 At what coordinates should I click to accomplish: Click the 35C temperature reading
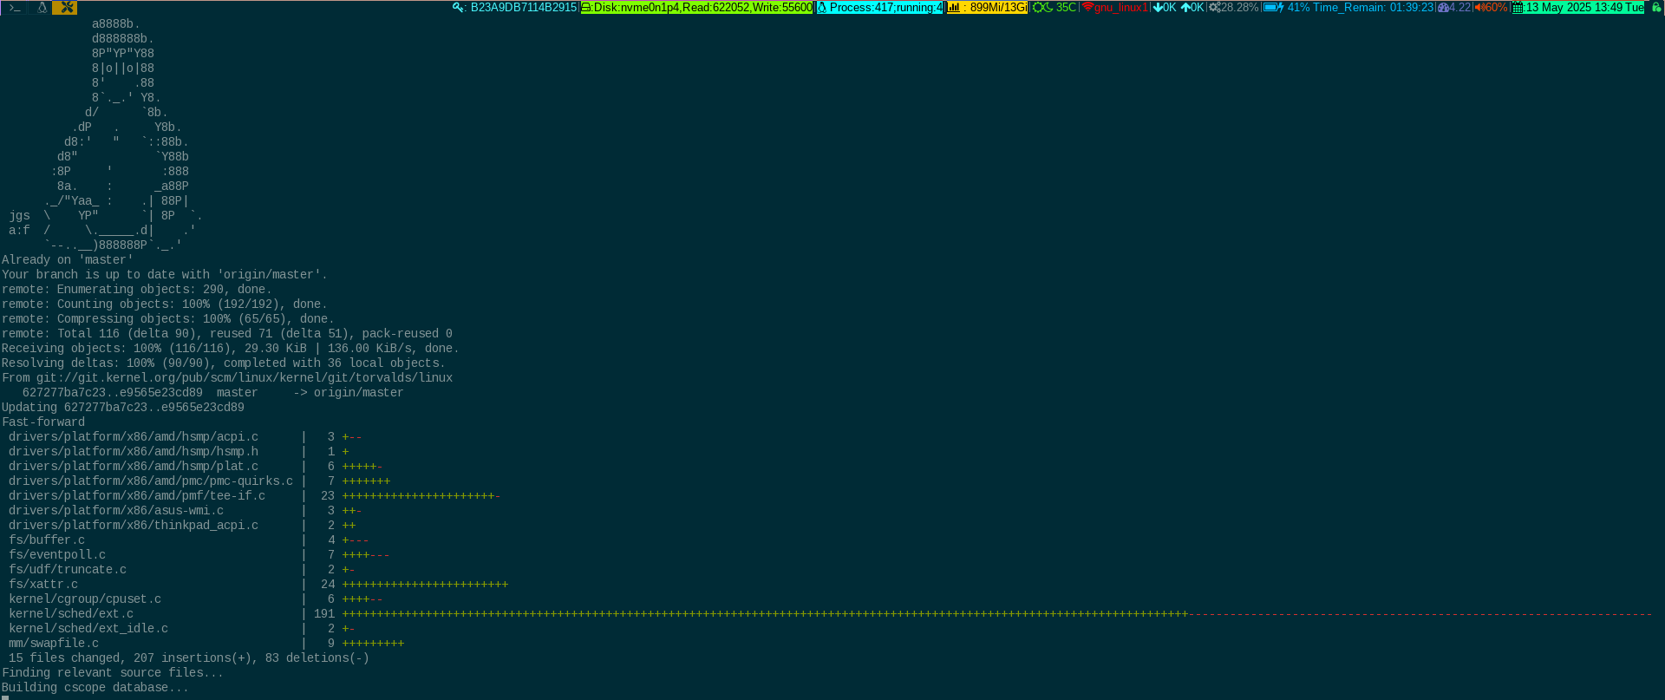tap(1066, 7)
